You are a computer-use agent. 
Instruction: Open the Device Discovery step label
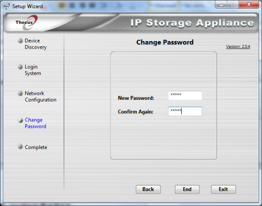(x=36, y=44)
